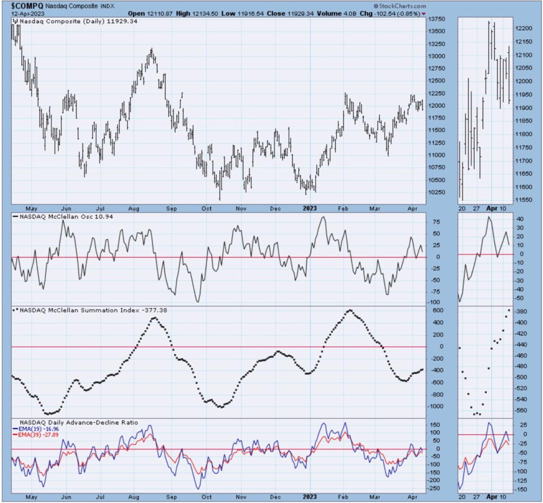Screen dimensions: 543x503
Task: Click the 'Oct' label on the bottom time axis
Action: click(207, 497)
